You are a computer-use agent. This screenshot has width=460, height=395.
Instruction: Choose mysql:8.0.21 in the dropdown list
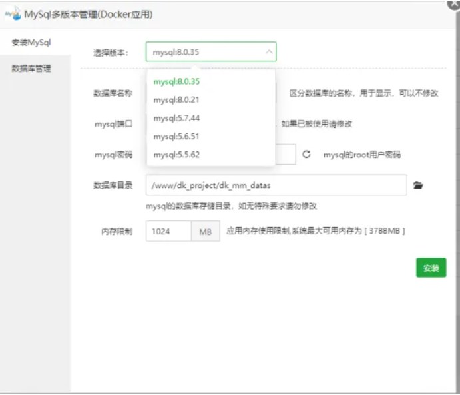[177, 100]
